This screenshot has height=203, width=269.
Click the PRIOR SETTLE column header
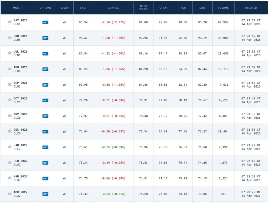[x=143, y=8]
